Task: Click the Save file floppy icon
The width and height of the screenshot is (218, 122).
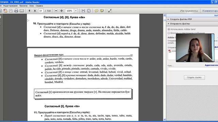Action: [11, 11]
